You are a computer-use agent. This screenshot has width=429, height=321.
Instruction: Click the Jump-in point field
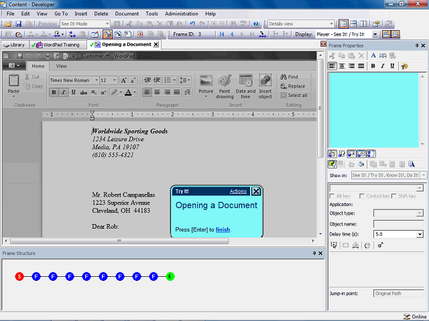click(x=398, y=294)
